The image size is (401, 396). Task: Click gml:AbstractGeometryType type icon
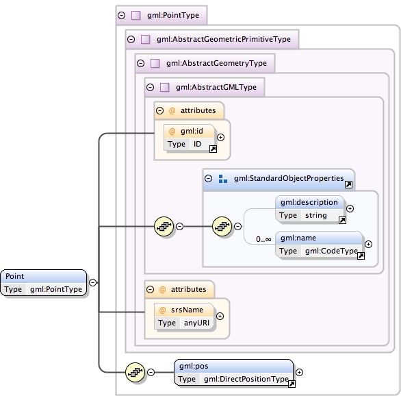[155, 63]
